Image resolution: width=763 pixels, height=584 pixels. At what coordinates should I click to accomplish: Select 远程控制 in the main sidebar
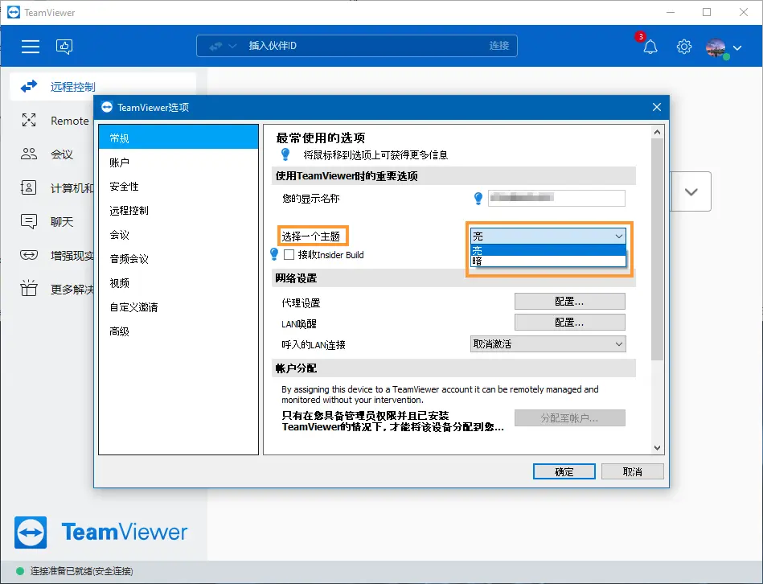(x=103, y=87)
